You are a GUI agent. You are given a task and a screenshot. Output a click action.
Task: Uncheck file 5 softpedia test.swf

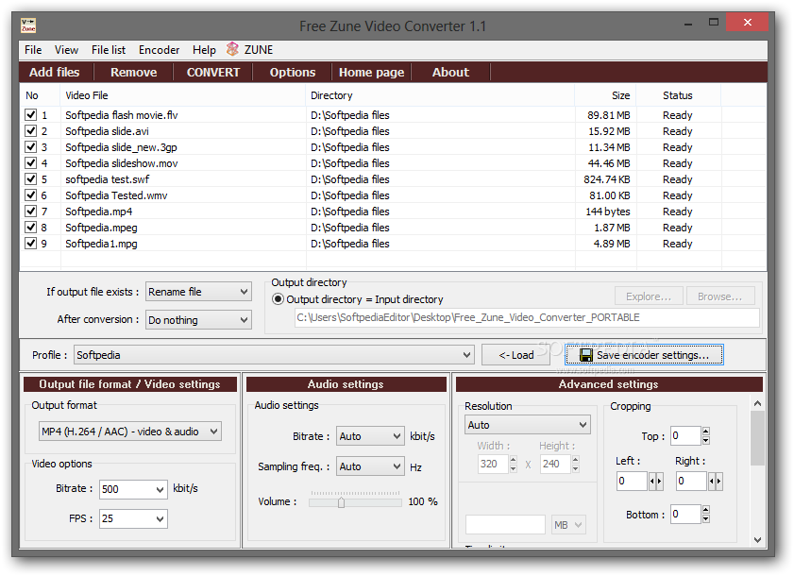click(31, 178)
